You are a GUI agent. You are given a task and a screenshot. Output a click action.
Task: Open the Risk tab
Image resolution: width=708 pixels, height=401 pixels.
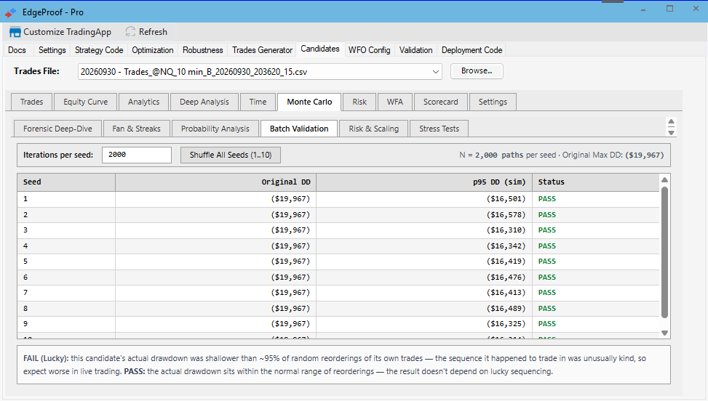(359, 102)
